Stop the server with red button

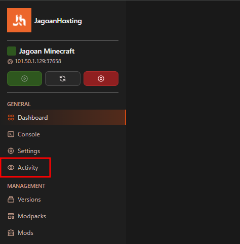click(x=101, y=78)
